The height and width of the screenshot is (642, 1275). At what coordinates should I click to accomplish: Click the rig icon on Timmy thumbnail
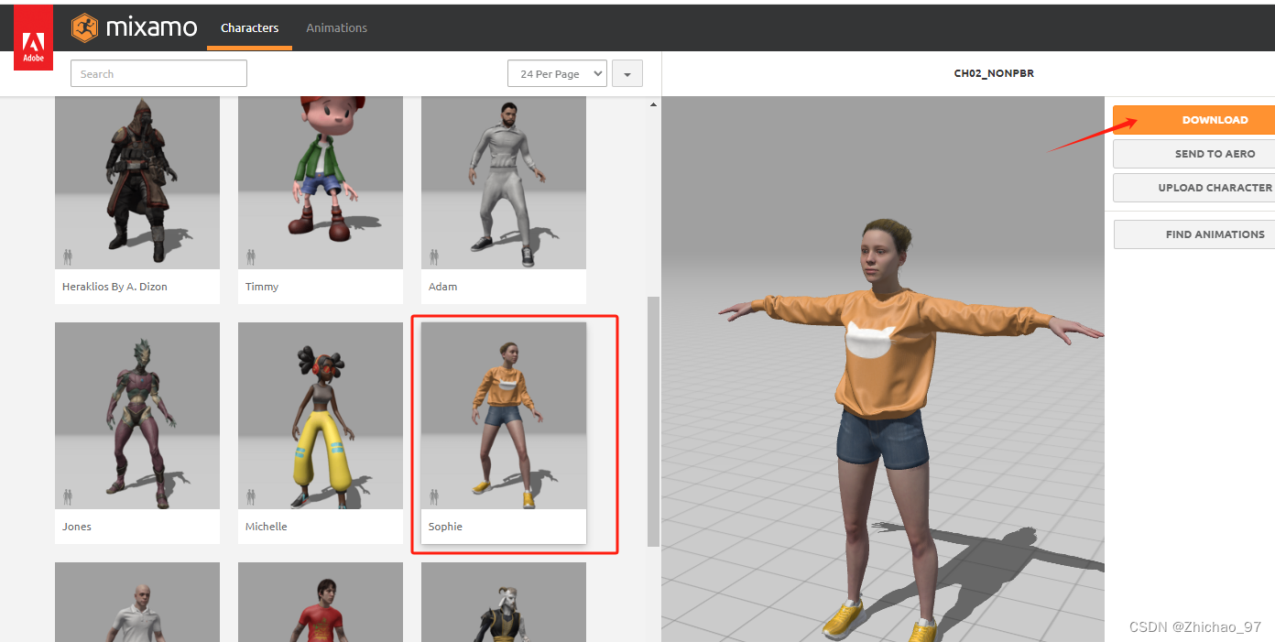coord(251,257)
